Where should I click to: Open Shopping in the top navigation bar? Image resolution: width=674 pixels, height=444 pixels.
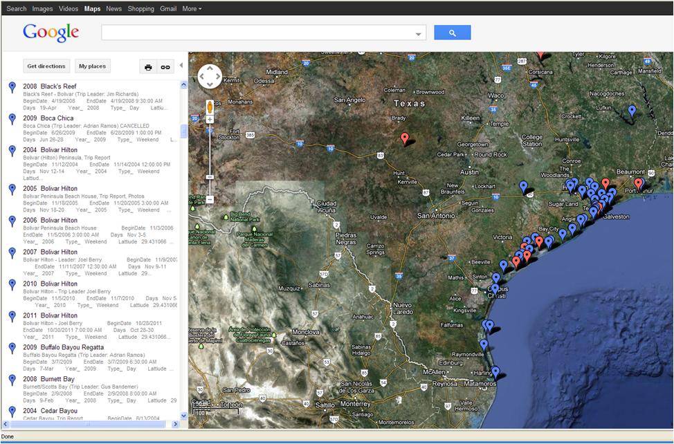(x=141, y=8)
